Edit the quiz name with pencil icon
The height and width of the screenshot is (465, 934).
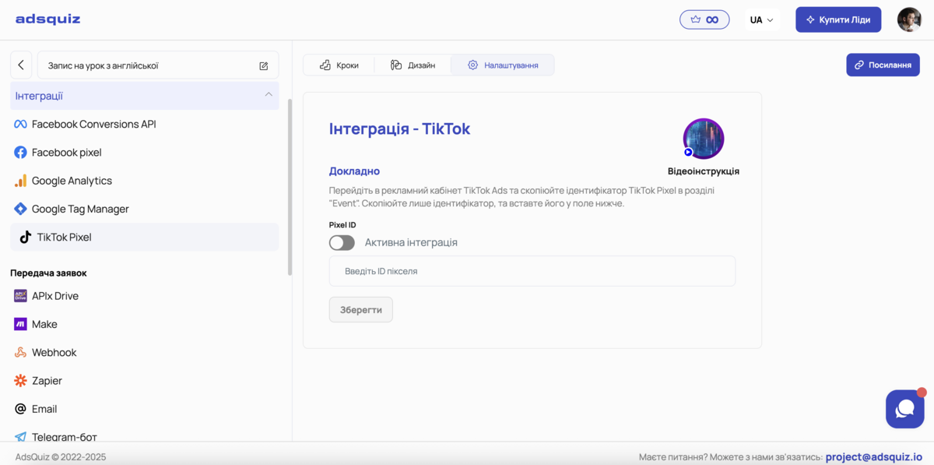point(264,66)
